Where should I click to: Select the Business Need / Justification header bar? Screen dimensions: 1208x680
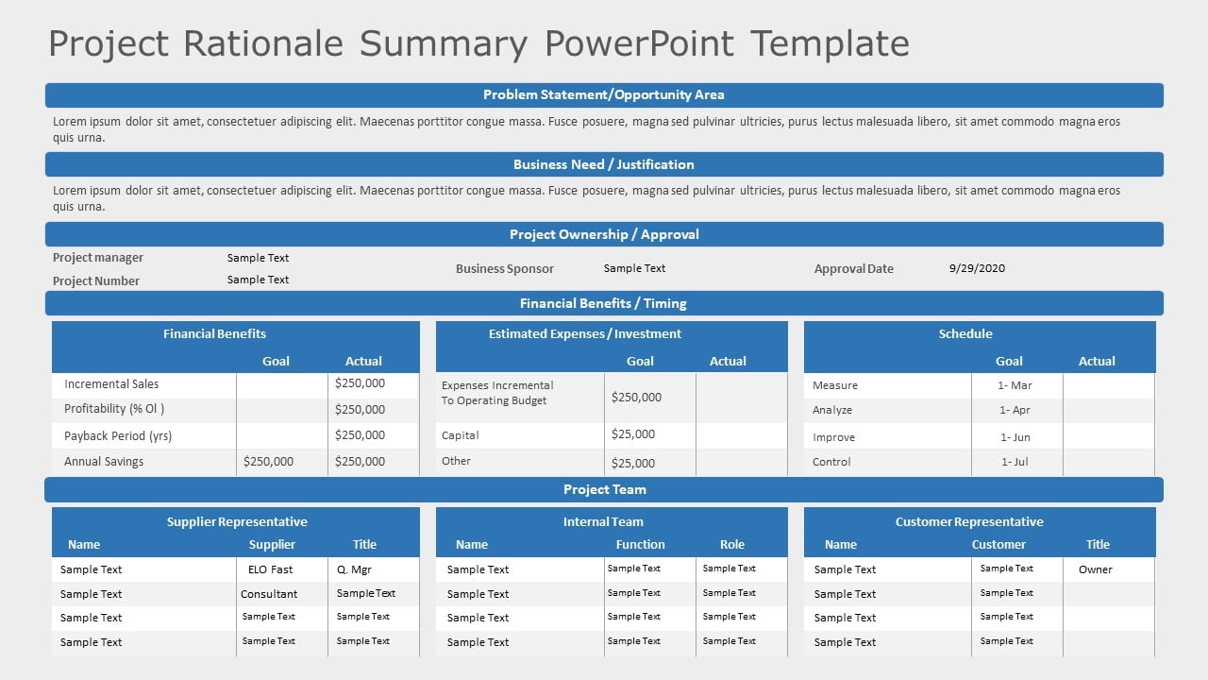click(x=603, y=164)
